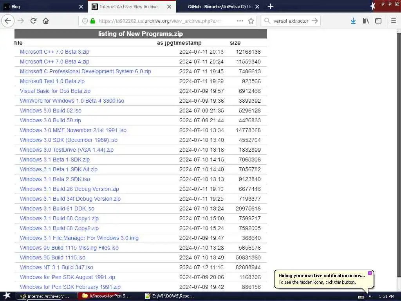Image resolution: width=401 pixels, height=301 pixels.
Task: Open Windows 3.1 Beta 1 SDK Alt.zip
Action: click(x=59, y=169)
